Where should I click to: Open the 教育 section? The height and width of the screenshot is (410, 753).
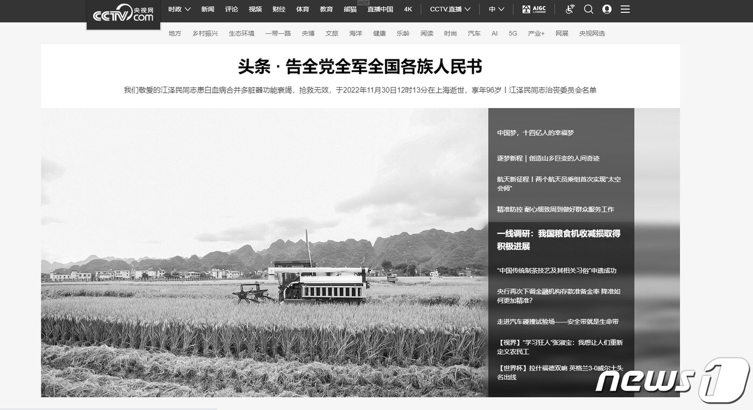326,9
